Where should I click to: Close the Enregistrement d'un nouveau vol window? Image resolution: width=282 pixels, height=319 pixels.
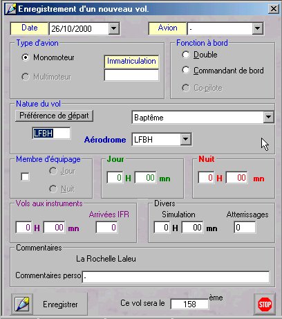pyautogui.click(x=273, y=9)
